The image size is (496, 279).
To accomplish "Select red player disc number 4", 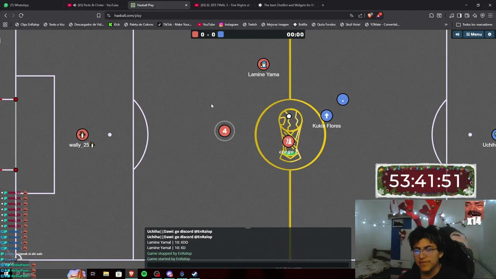I will 224,131.
